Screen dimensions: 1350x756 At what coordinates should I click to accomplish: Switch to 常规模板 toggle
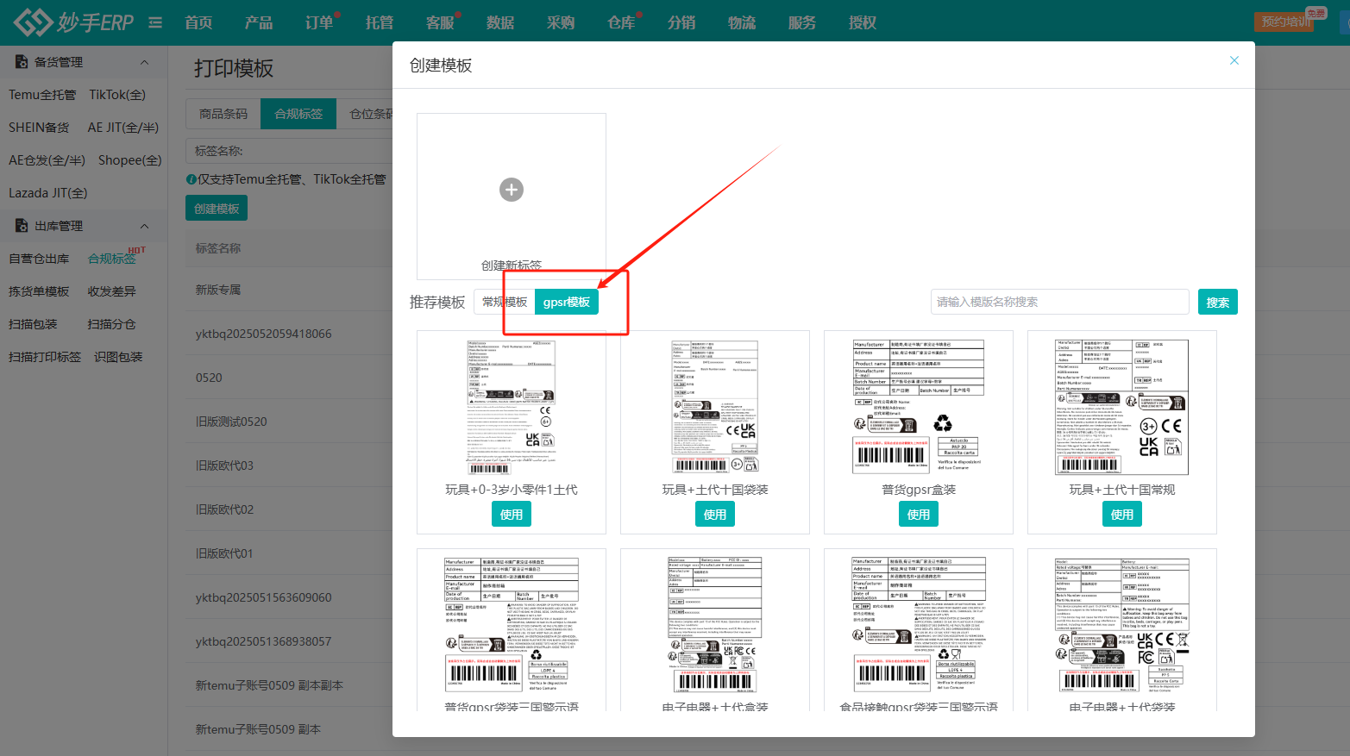(x=505, y=302)
